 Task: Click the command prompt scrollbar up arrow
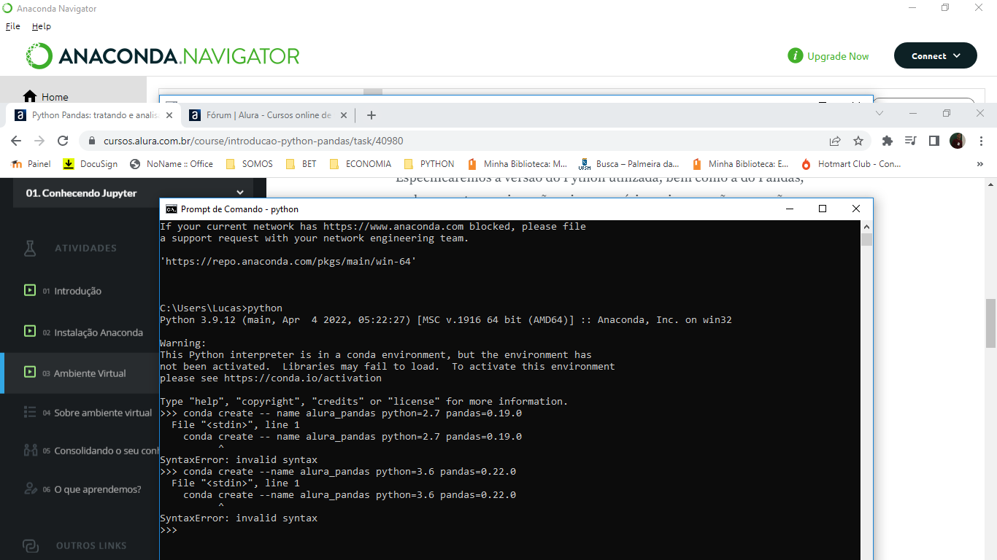point(866,226)
